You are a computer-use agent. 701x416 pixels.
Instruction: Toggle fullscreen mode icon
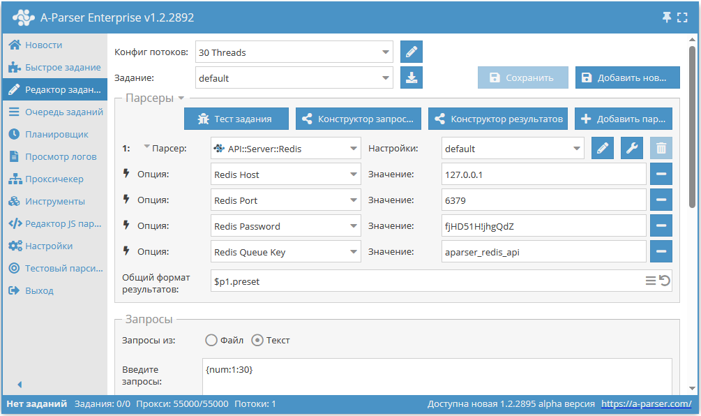click(x=682, y=17)
